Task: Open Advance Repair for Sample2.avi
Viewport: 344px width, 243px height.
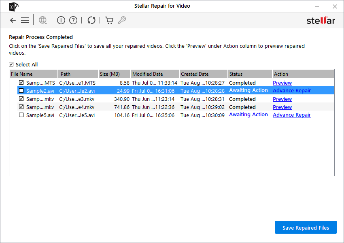Action: click(291, 91)
